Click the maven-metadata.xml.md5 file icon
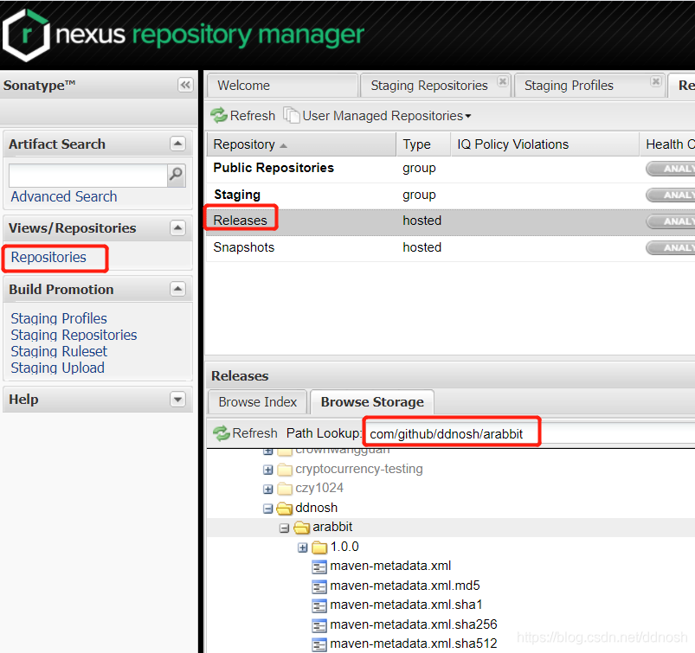 [x=319, y=586]
